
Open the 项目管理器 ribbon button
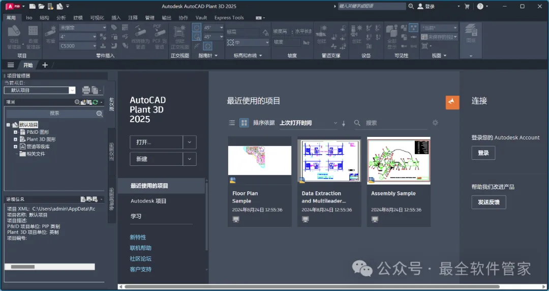(x=14, y=37)
